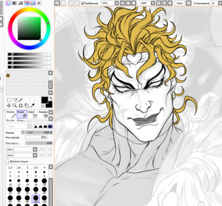The width and height of the screenshot is (222, 206).
Task: Click the Плотность density slider
Action: click(39, 143)
